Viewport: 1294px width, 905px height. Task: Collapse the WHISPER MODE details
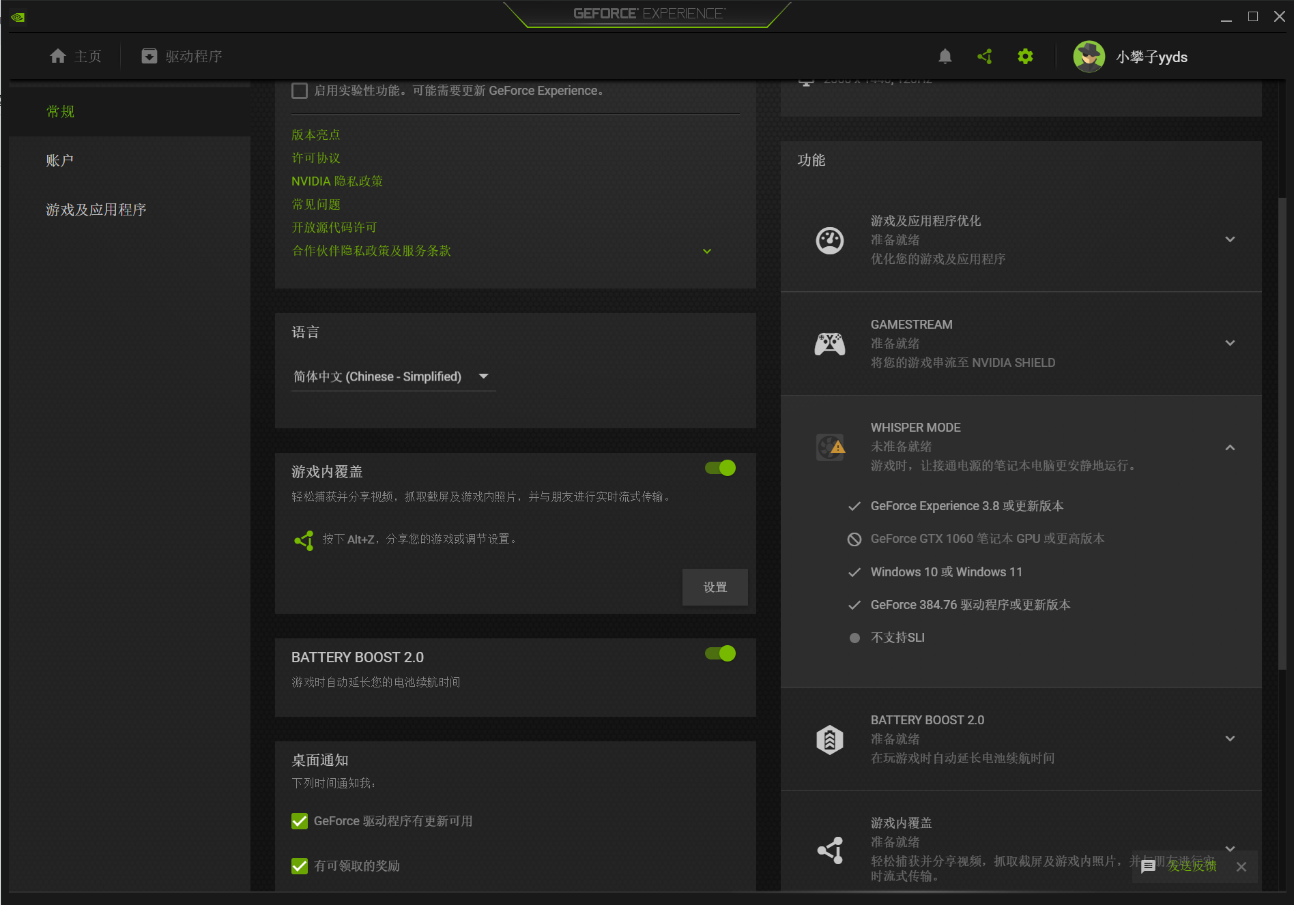[x=1231, y=447]
